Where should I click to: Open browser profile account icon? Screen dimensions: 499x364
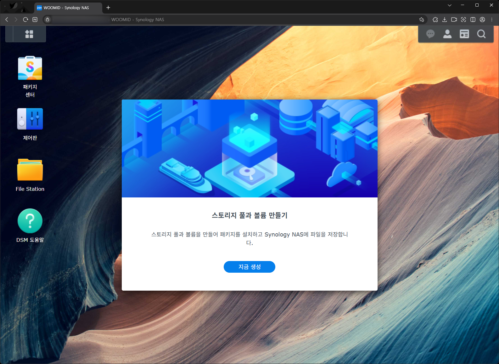[482, 20]
